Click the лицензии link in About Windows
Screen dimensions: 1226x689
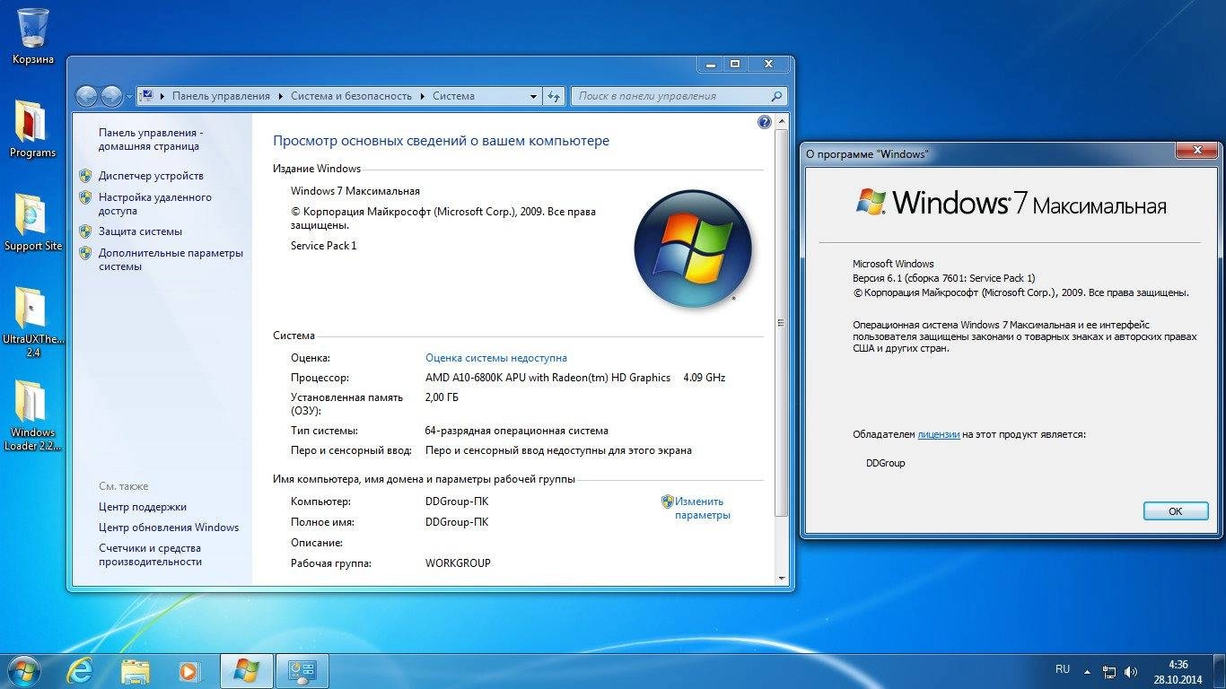[x=939, y=434]
